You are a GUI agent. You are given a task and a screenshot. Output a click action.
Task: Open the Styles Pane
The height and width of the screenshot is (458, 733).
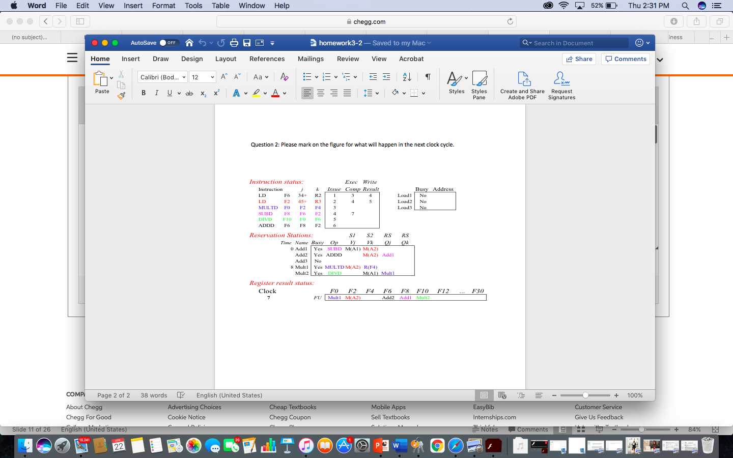pyautogui.click(x=479, y=84)
